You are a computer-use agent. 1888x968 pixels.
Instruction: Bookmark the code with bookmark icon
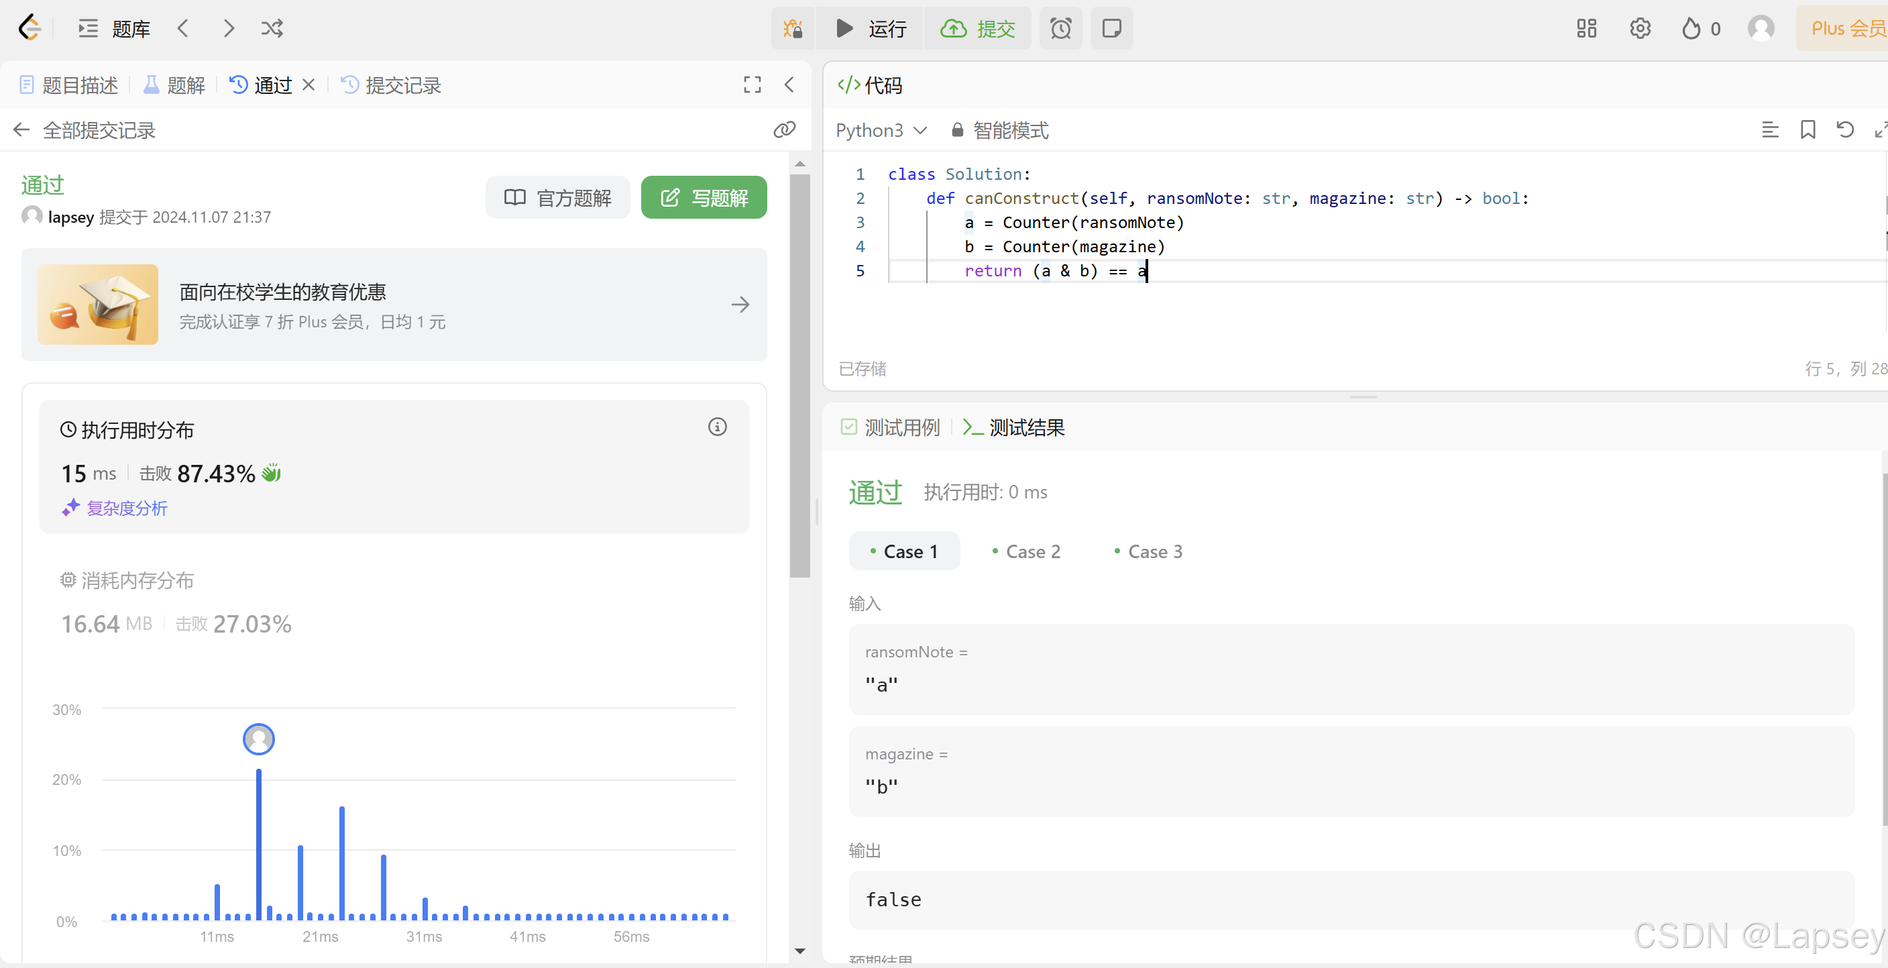point(1808,129)
